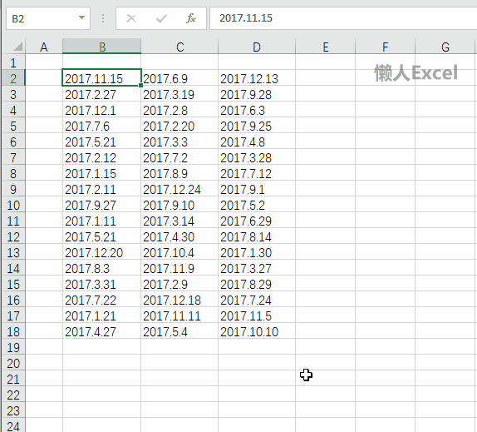This screenshot has width=477, height=432.
Task: Click the formula bar separator dots
Action: pos(103,18)
